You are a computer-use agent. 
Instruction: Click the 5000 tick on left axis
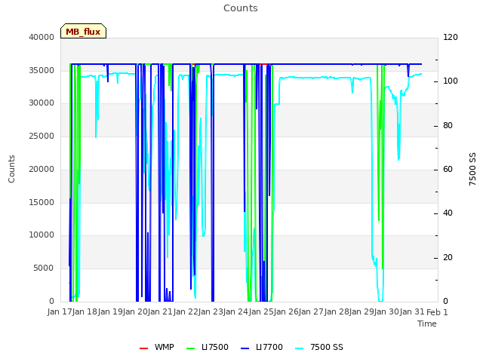44,268
